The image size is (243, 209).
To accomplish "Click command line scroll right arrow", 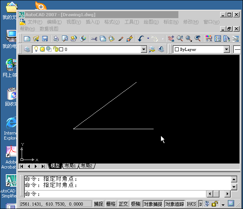I will pyautogui.click(x=228, y=194).
